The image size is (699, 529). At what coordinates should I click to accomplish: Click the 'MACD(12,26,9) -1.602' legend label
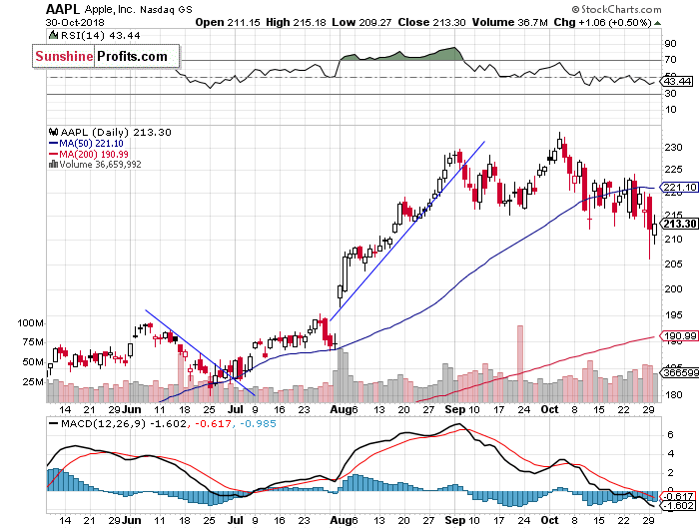[124, 424]
